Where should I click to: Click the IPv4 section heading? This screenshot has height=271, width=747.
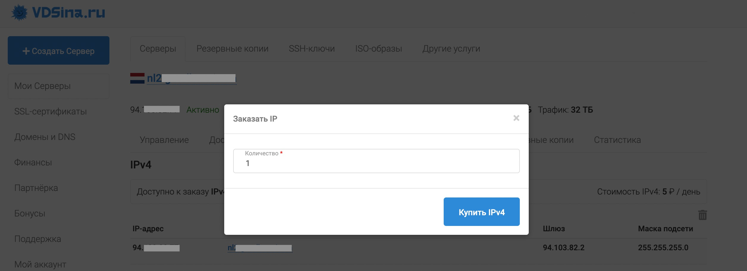tap(141, 165)
